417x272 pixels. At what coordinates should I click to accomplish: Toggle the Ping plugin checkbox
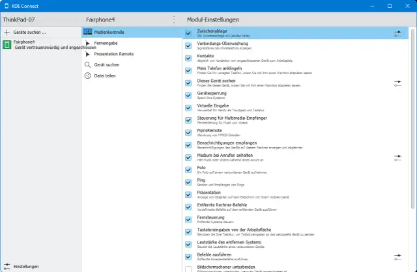click(188, 182)
